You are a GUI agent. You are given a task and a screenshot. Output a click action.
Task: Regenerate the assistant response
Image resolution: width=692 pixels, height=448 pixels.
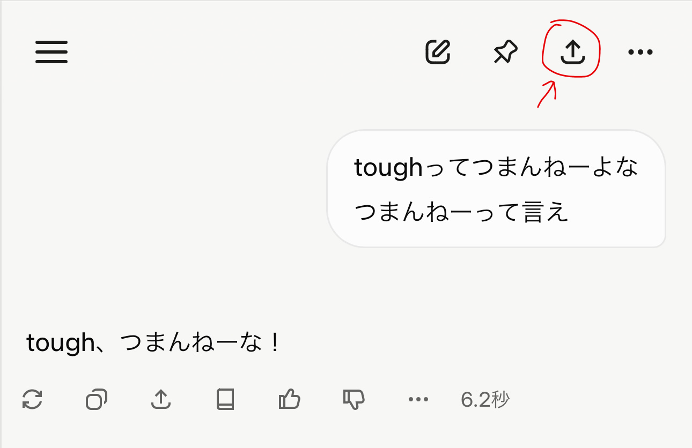click(33, 399)
